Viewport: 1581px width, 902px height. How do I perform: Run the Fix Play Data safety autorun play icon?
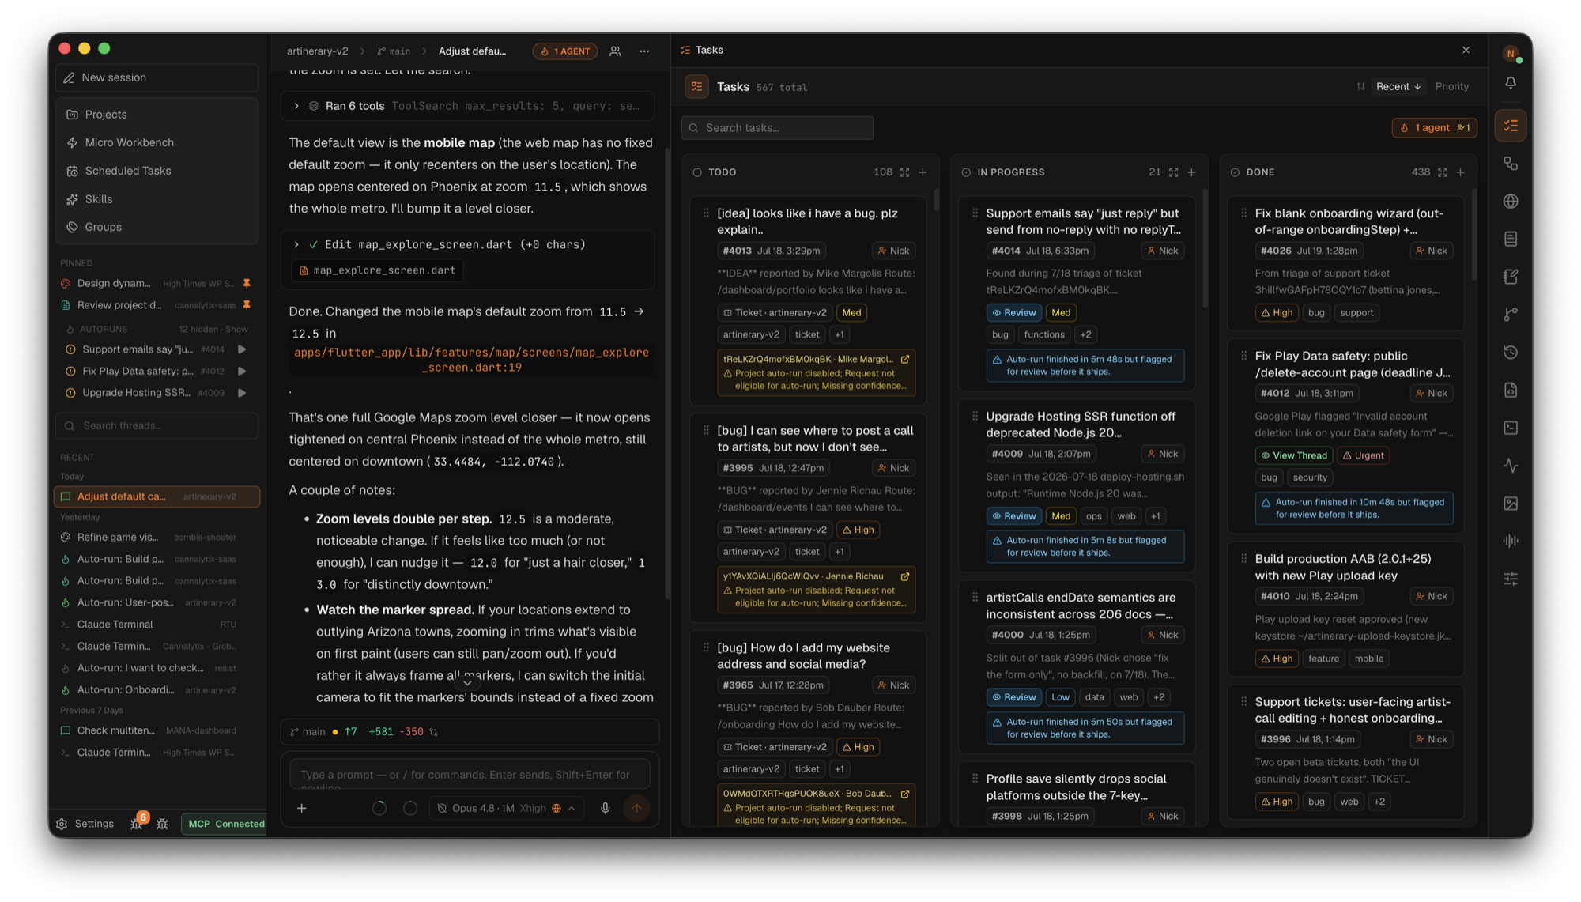(x=242, y=372)
